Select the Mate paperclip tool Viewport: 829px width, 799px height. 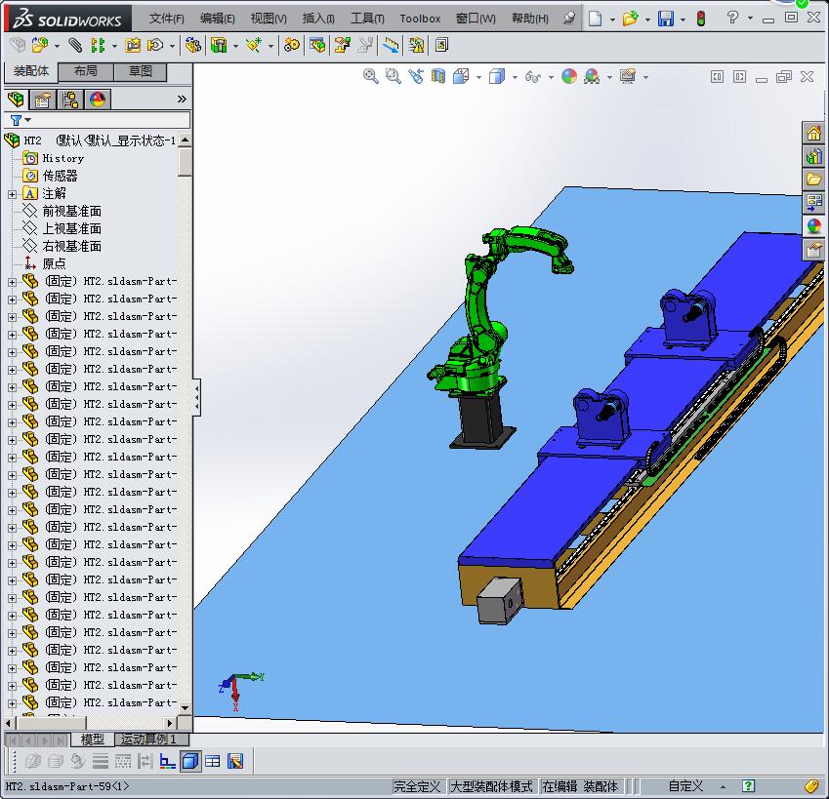75,46
